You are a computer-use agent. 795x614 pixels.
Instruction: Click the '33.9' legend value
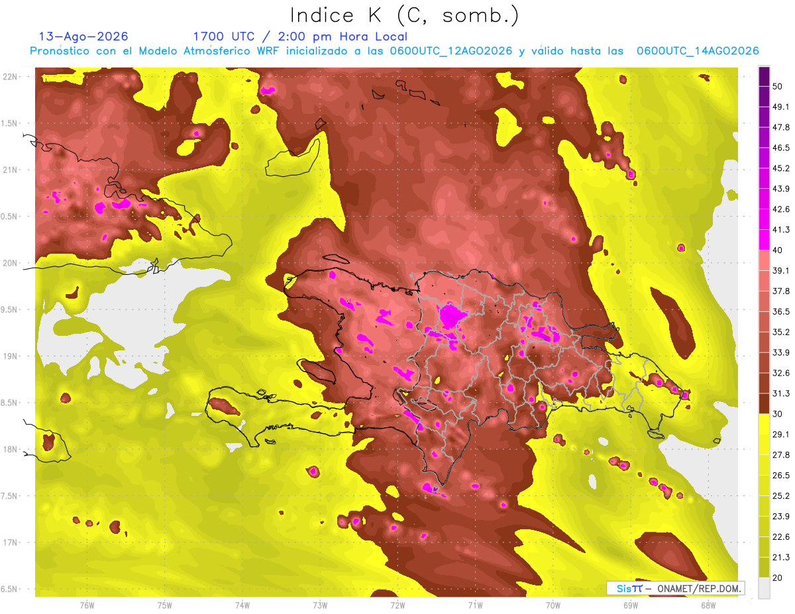tap(781, 352)
